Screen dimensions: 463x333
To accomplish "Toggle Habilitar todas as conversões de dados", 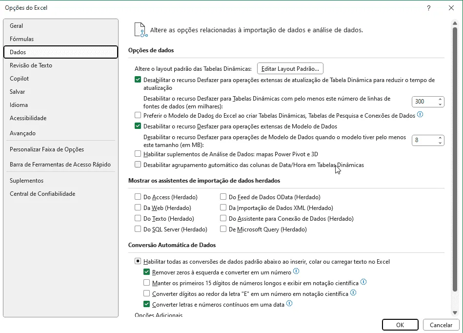I will tap(138, 261).
